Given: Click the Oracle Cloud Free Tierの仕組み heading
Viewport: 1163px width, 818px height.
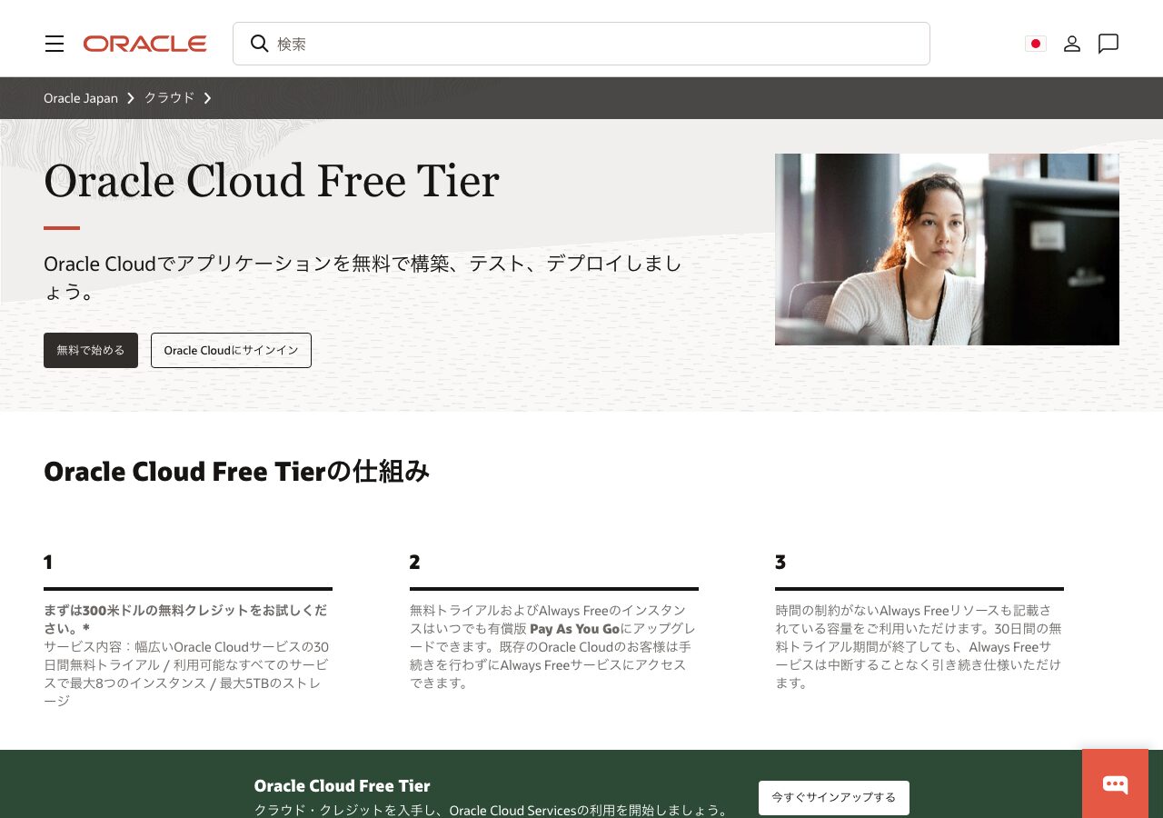Looking at the screenshot, I should pyautogui.click(x=236, y=471).
